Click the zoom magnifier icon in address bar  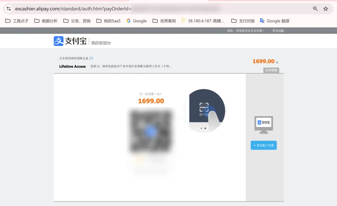coord(315,9)
